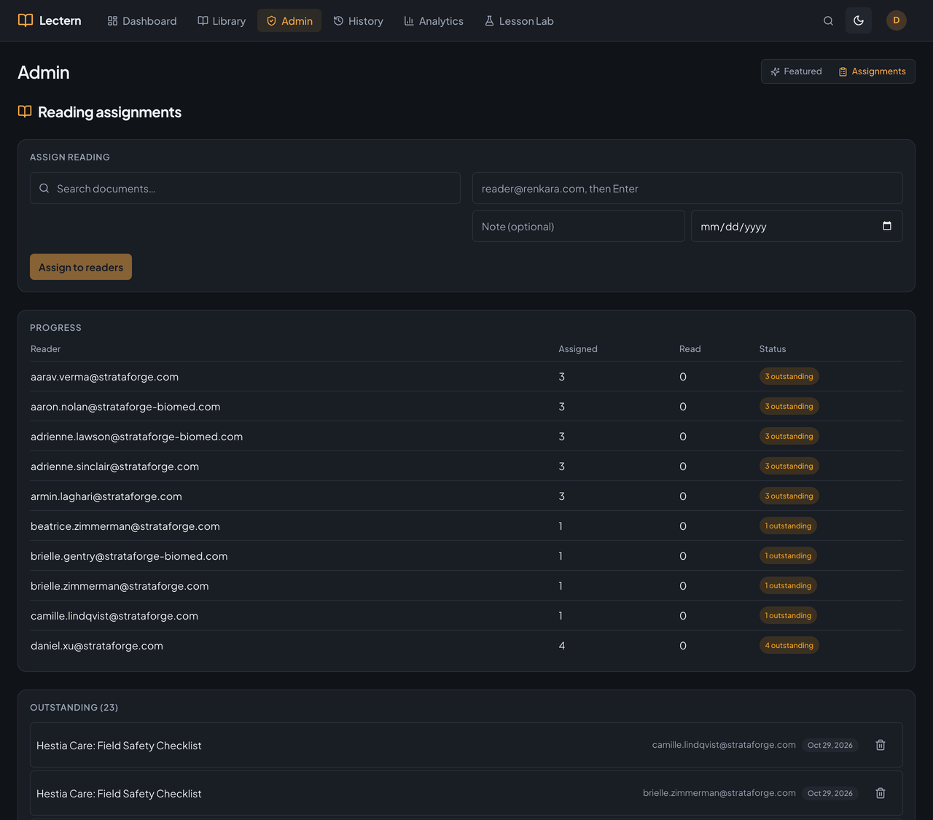Open the user avatar D menu
Viewport: 933px width, 820px height.
(x=897, y=20)
